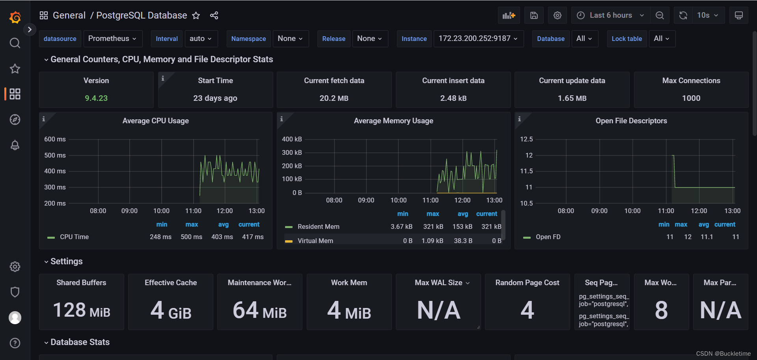Open the dashboards grid icon beside General
The height and width of the screenshot is (360, 757).
click(x=44, y=15)
